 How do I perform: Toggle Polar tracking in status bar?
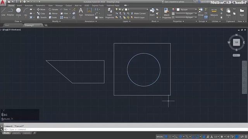pyautogui.click(x=181, y=137)
